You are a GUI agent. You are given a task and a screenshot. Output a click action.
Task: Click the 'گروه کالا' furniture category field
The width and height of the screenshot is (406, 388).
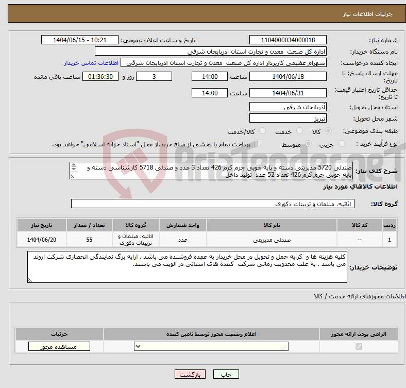212,204
